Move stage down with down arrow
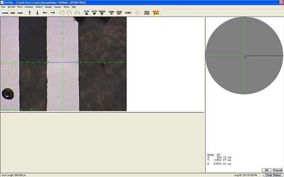 click(37, 13)
